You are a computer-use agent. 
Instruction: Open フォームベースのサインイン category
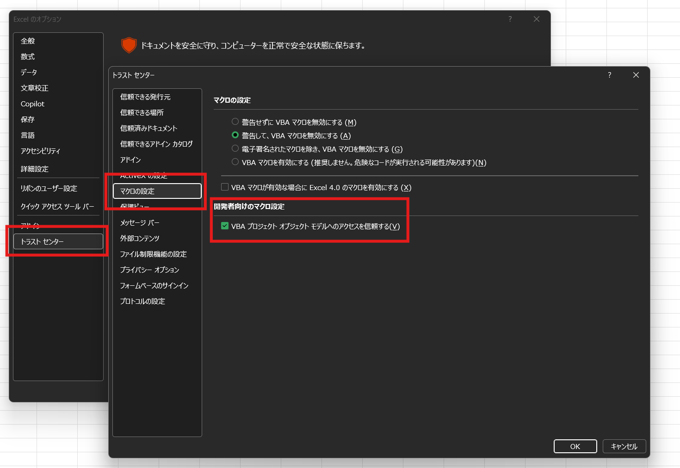point(157,285)
